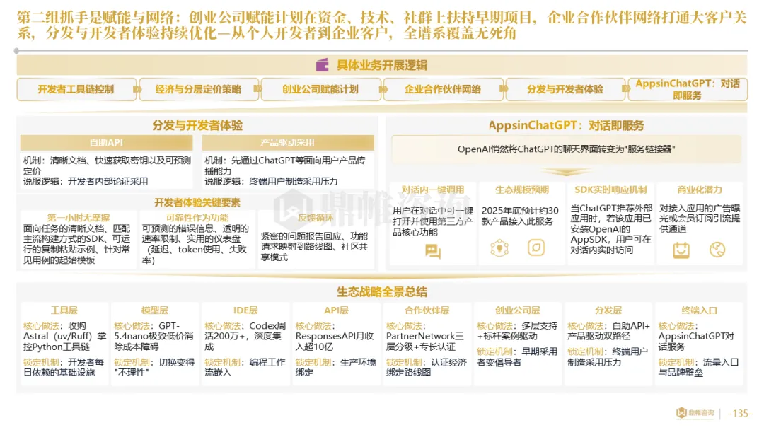Click the calendar icon under 商业化潜力
Screen dimensions: 764x430
click(681, 250)
